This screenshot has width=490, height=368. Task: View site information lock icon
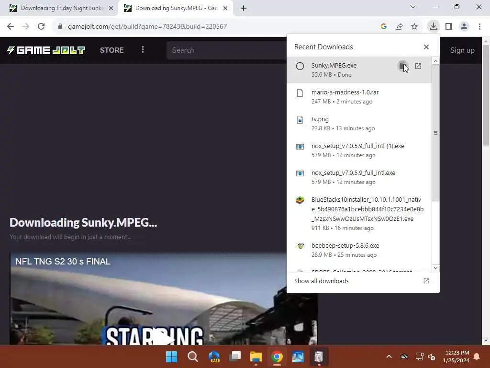(60, 26)
